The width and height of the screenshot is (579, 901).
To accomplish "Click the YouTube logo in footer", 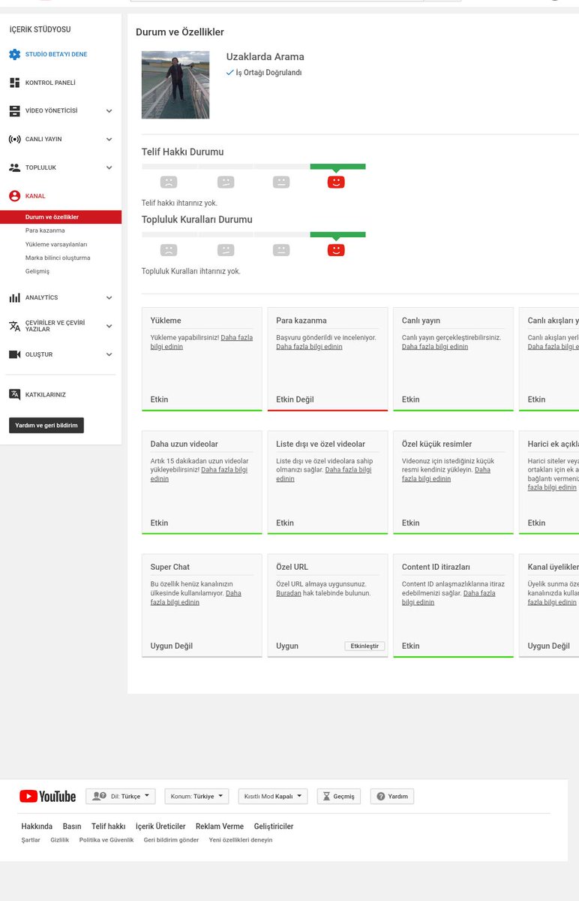I will (x=48, y=797).
